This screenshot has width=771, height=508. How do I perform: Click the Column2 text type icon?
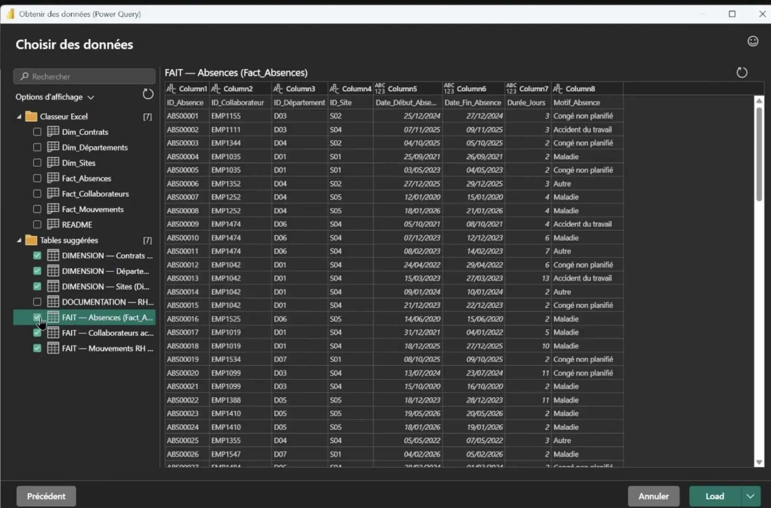coord(216,89)
